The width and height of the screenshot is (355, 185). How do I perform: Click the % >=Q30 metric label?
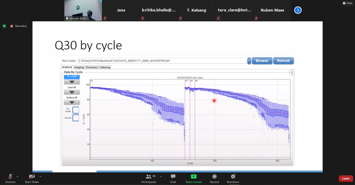pos(72,77)
